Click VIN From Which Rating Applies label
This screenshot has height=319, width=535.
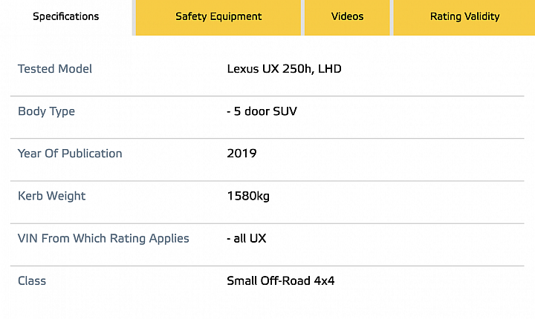[x=103, y=239]
